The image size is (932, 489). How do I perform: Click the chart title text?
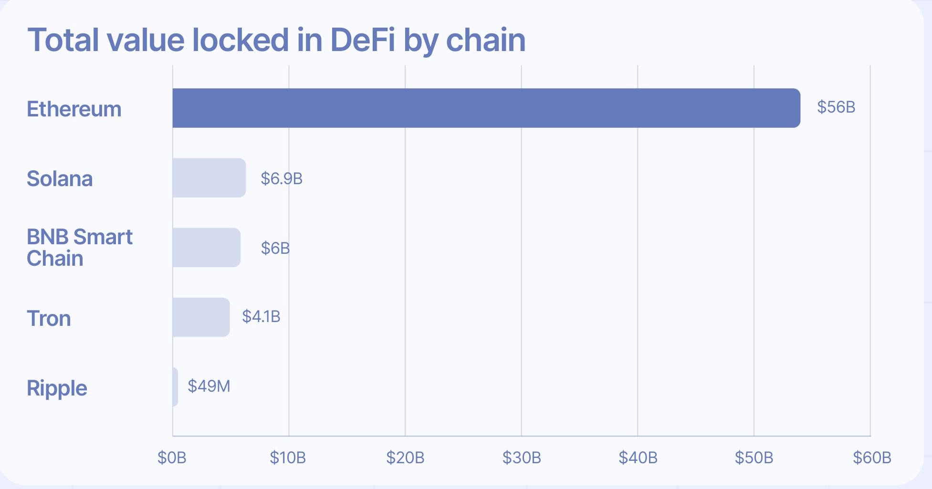[x=277, y=40]
